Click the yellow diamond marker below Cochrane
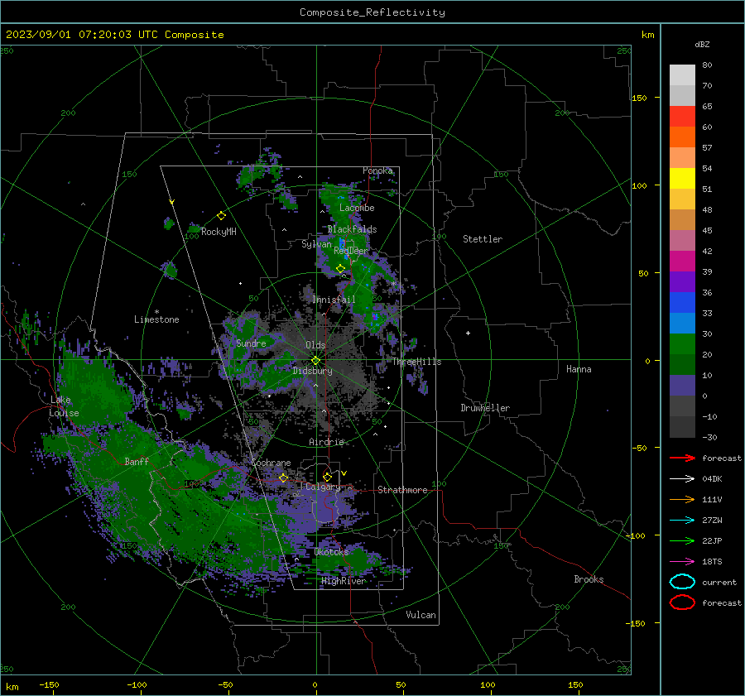This screenshot has height=696, width=745. pyautogui.click(x=283, y=478)
